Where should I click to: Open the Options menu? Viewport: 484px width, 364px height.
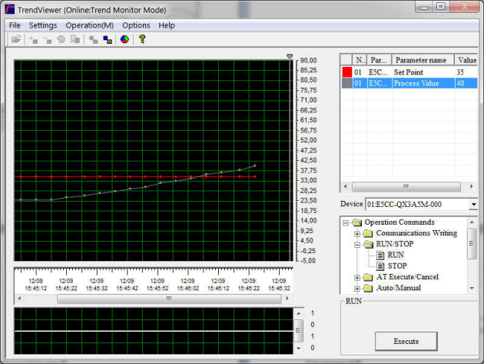[136, 25]
